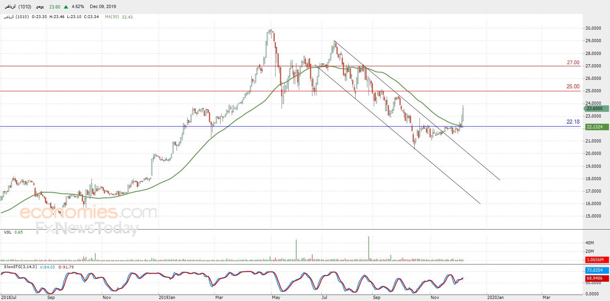
Task: Click the 26.0000 price axis label
Action: (x=593, y=79)
